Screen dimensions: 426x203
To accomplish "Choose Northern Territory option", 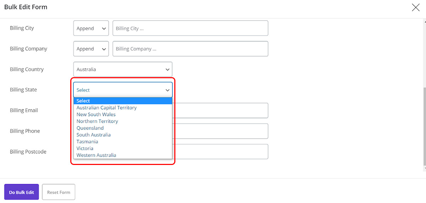I will click(x=97, y=121).
